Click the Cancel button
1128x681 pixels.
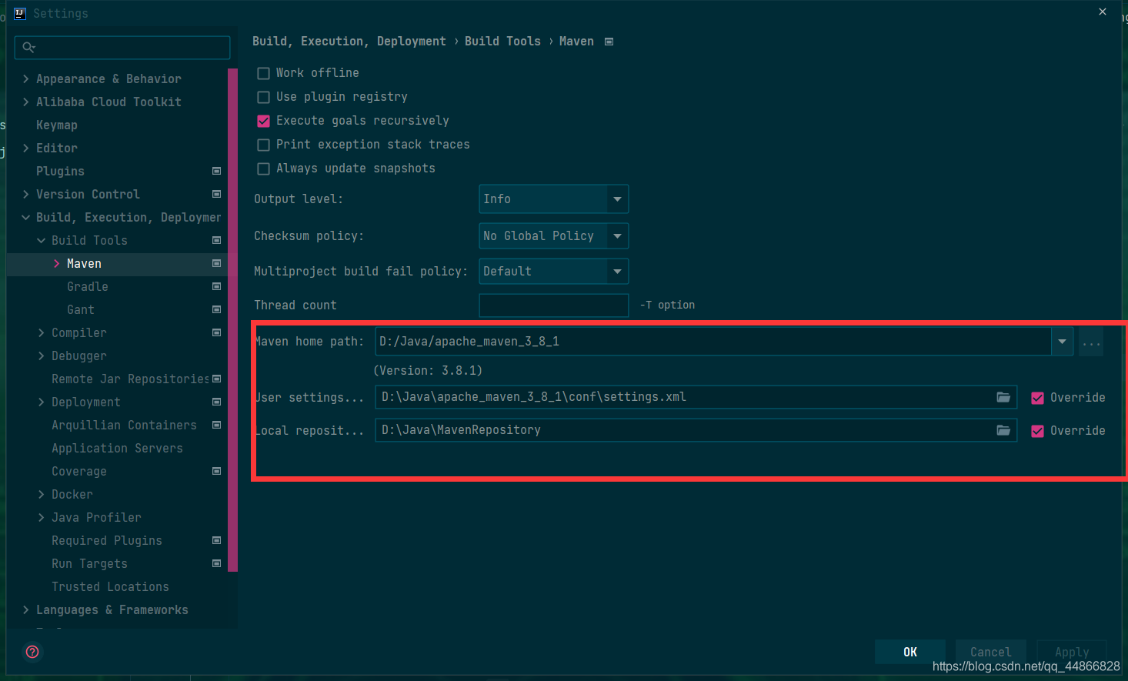click(x=991, y=652)
